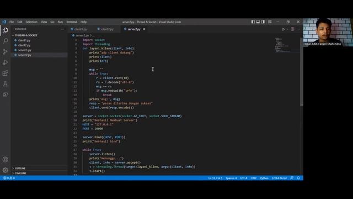This screenshot has height=199, width=353.
Task: Select the Python 64-bit interpreter version
Action: (x=279, y=178)
